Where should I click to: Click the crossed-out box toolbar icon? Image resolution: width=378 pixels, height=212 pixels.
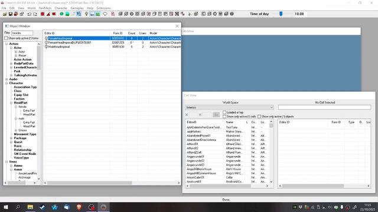point(177,14)
